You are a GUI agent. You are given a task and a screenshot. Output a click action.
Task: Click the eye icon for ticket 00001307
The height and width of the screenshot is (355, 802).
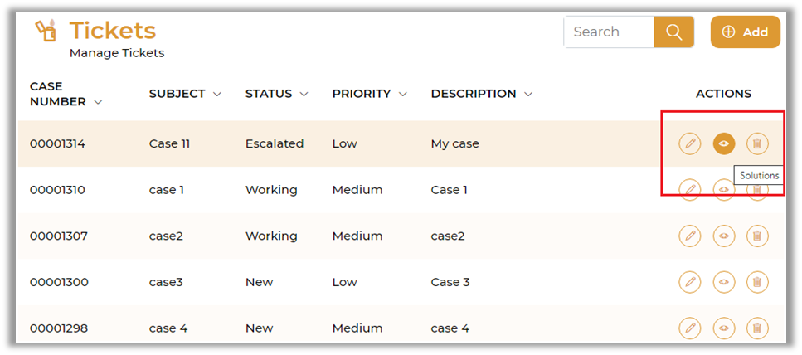click(723, 236)
